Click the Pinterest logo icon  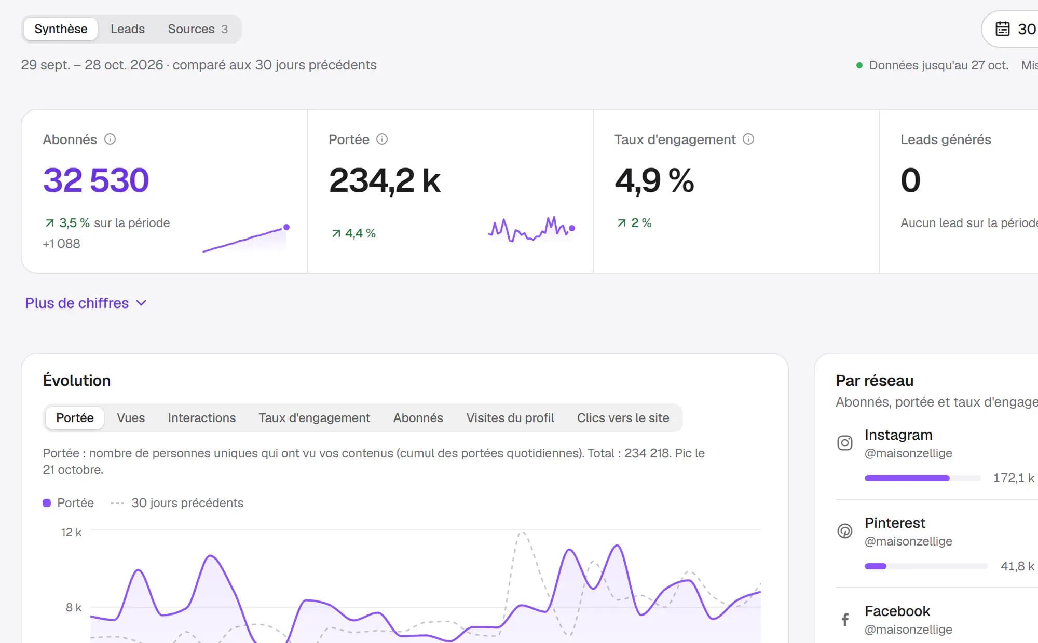click(x=845, y=531)
